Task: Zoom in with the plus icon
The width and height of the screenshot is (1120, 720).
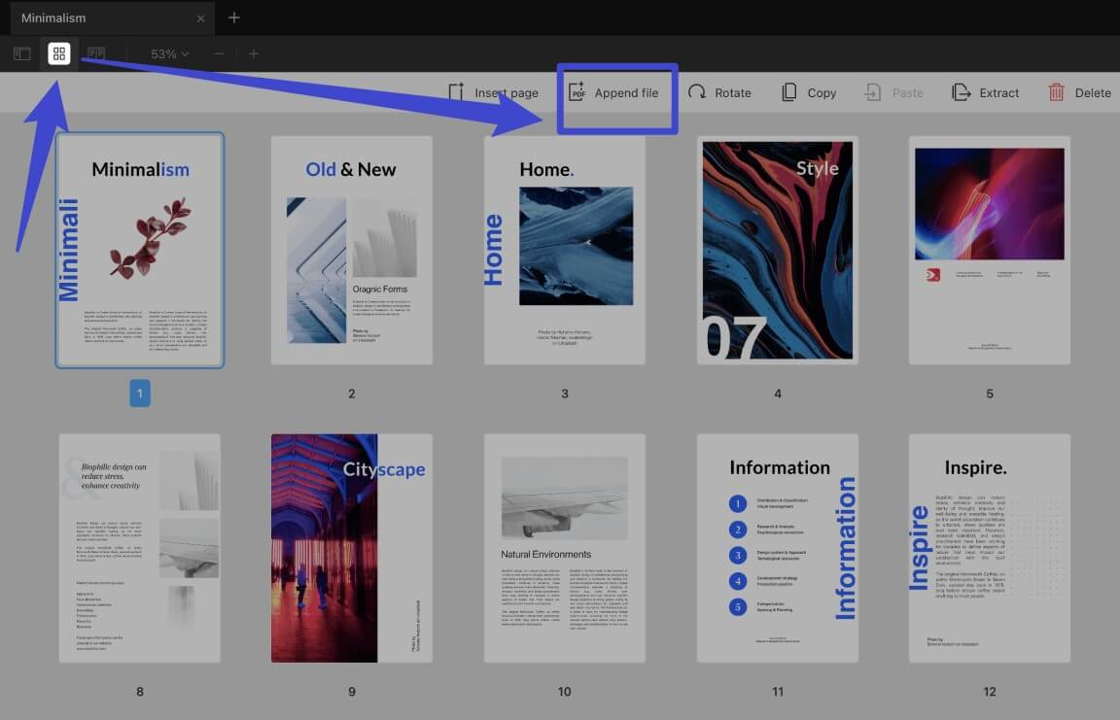Action: pos(253,53)
